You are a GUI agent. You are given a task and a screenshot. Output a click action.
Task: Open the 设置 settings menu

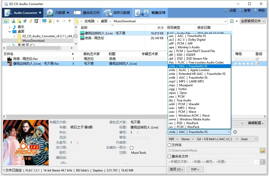(233, 11)
